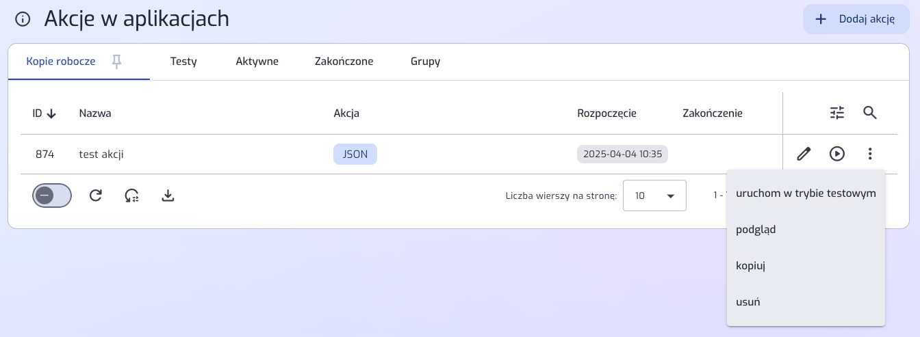
Task: Switch to the Testy tab
Action: click(x=183, y=62)
